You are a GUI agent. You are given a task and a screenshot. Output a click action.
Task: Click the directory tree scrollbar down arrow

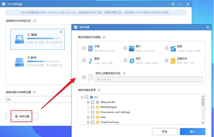click(203, 123)
